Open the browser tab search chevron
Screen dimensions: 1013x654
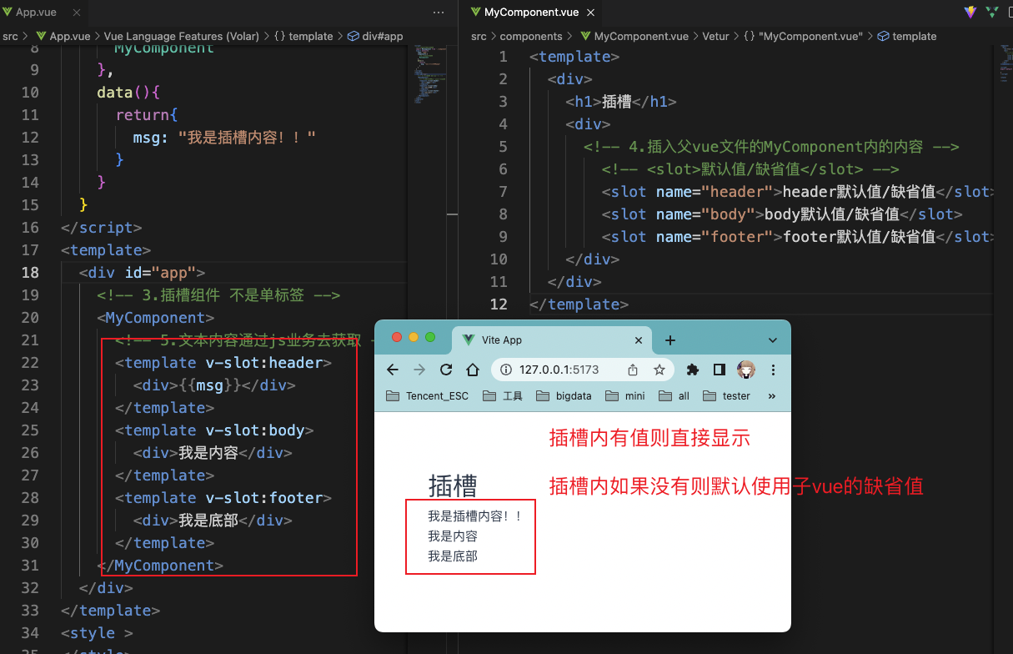773,340
